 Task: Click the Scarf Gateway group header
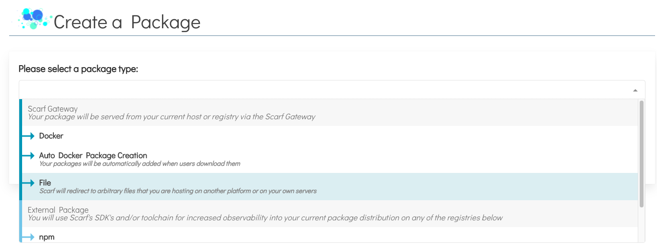click(53, 109)
